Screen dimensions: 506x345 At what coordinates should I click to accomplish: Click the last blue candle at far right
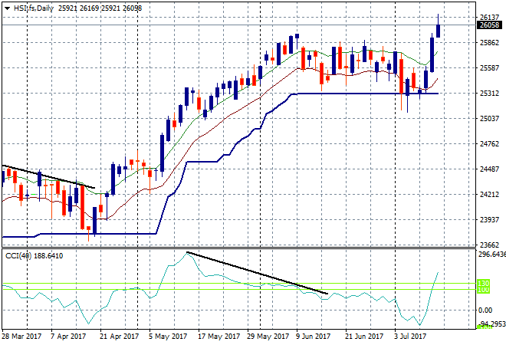coord(439,30)
